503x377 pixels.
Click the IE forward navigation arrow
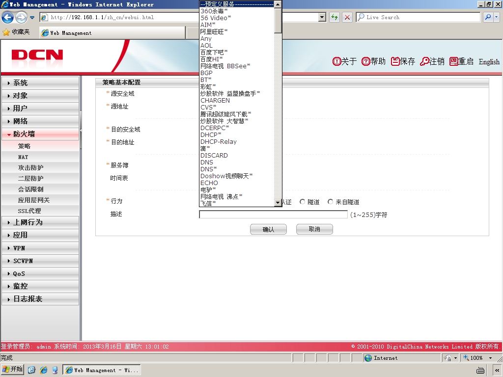click(21, 17)
